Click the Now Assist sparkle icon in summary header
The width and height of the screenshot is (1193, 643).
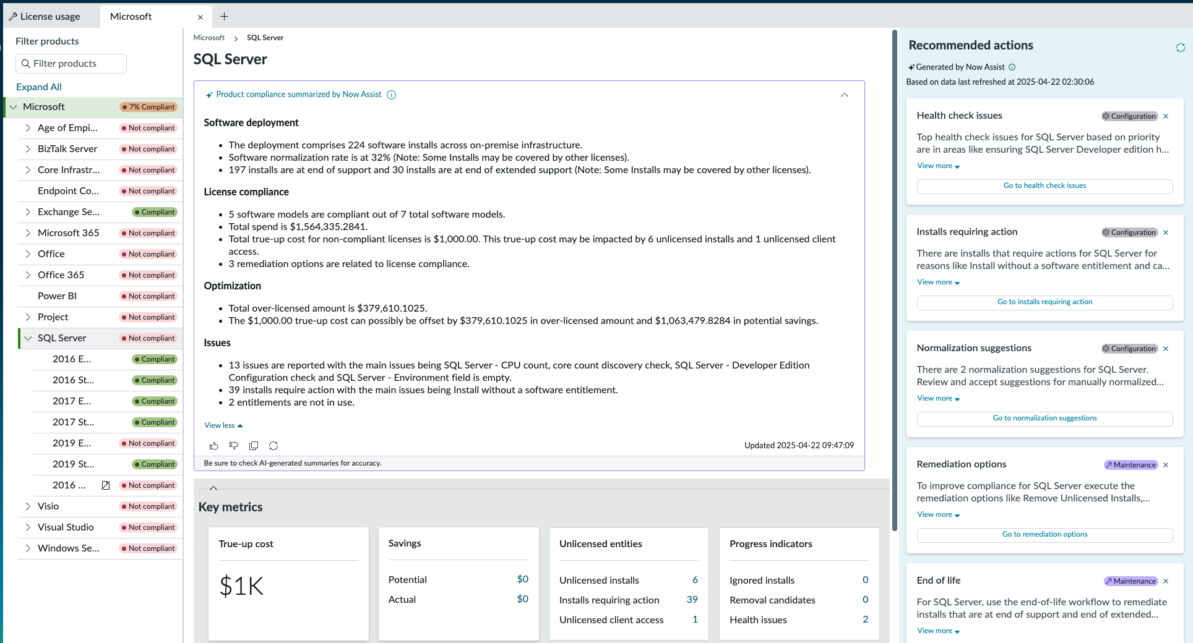(x=209, y=95)
